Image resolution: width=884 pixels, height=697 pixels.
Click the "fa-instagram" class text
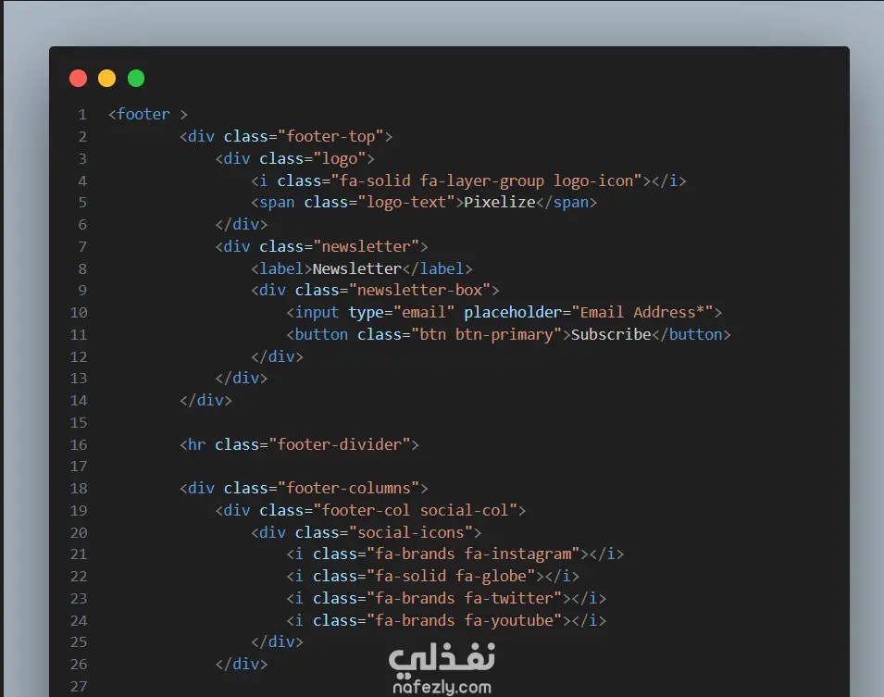click(517, 554)
